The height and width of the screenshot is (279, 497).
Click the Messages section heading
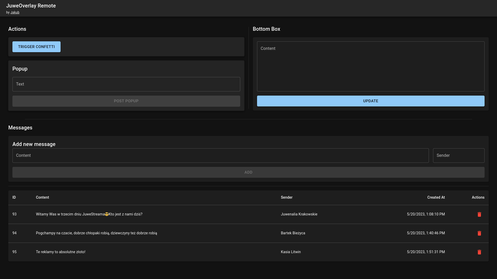(20, 128)
